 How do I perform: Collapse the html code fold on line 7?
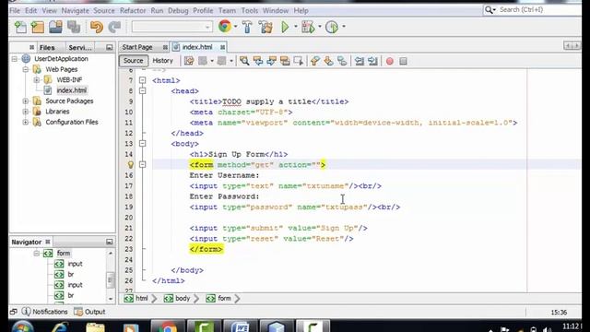pos(142,80)
